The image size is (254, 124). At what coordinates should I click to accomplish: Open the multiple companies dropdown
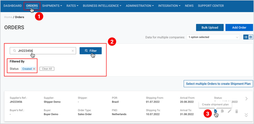(x=213, y=37)
